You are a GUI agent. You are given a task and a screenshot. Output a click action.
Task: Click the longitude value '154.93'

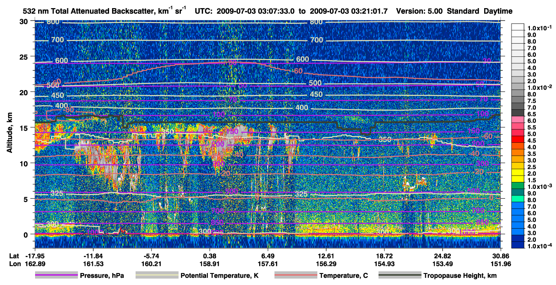tap(384, 264)
